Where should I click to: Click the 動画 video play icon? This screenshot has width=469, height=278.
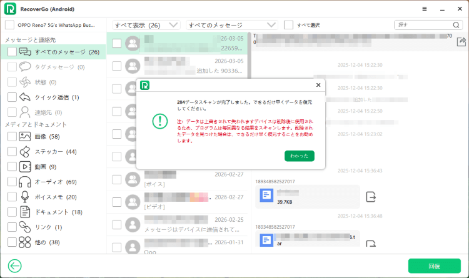[x=25, y=167]
